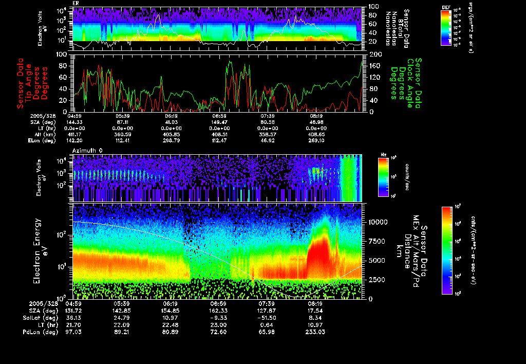Click ELon value 46.92

click(268, 140)
